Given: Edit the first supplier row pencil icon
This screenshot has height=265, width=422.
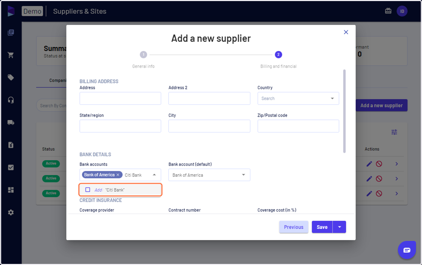Looking at the screenshot, I should pos(369,164).
